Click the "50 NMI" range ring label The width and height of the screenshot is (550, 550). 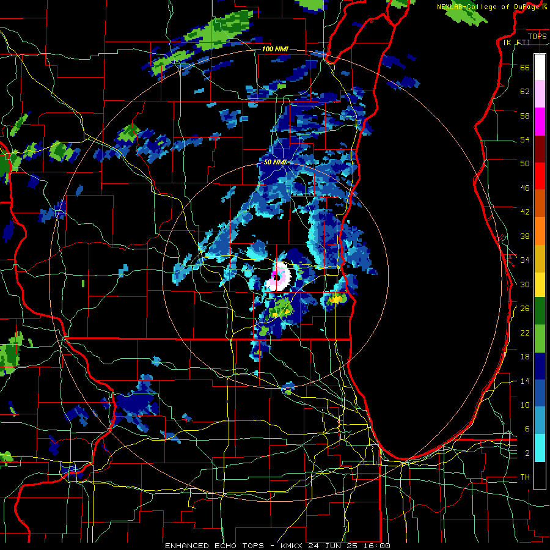click(276, 163)
